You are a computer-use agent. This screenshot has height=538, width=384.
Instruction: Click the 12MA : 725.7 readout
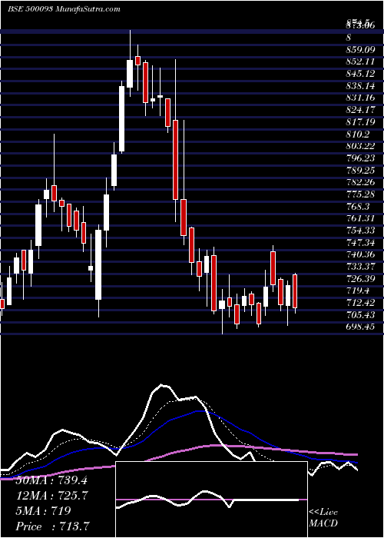point(52,496)
